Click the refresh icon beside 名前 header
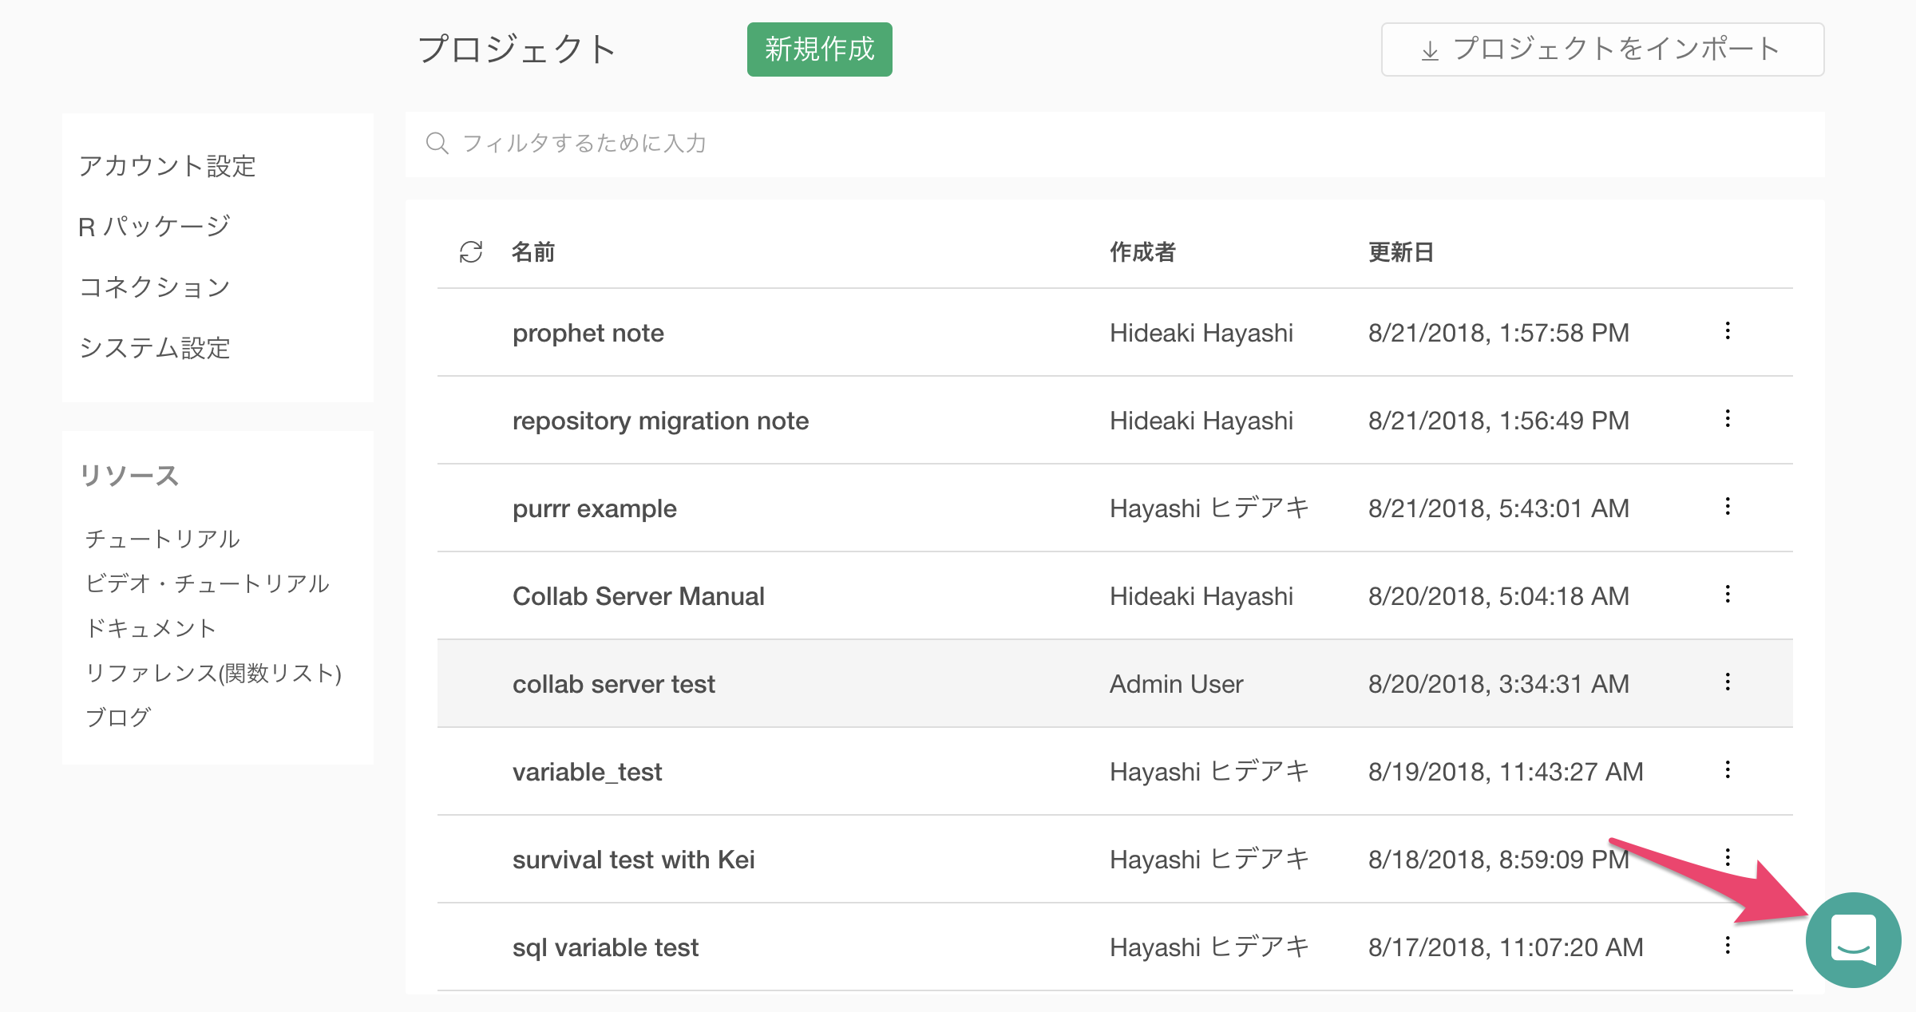 471,252
